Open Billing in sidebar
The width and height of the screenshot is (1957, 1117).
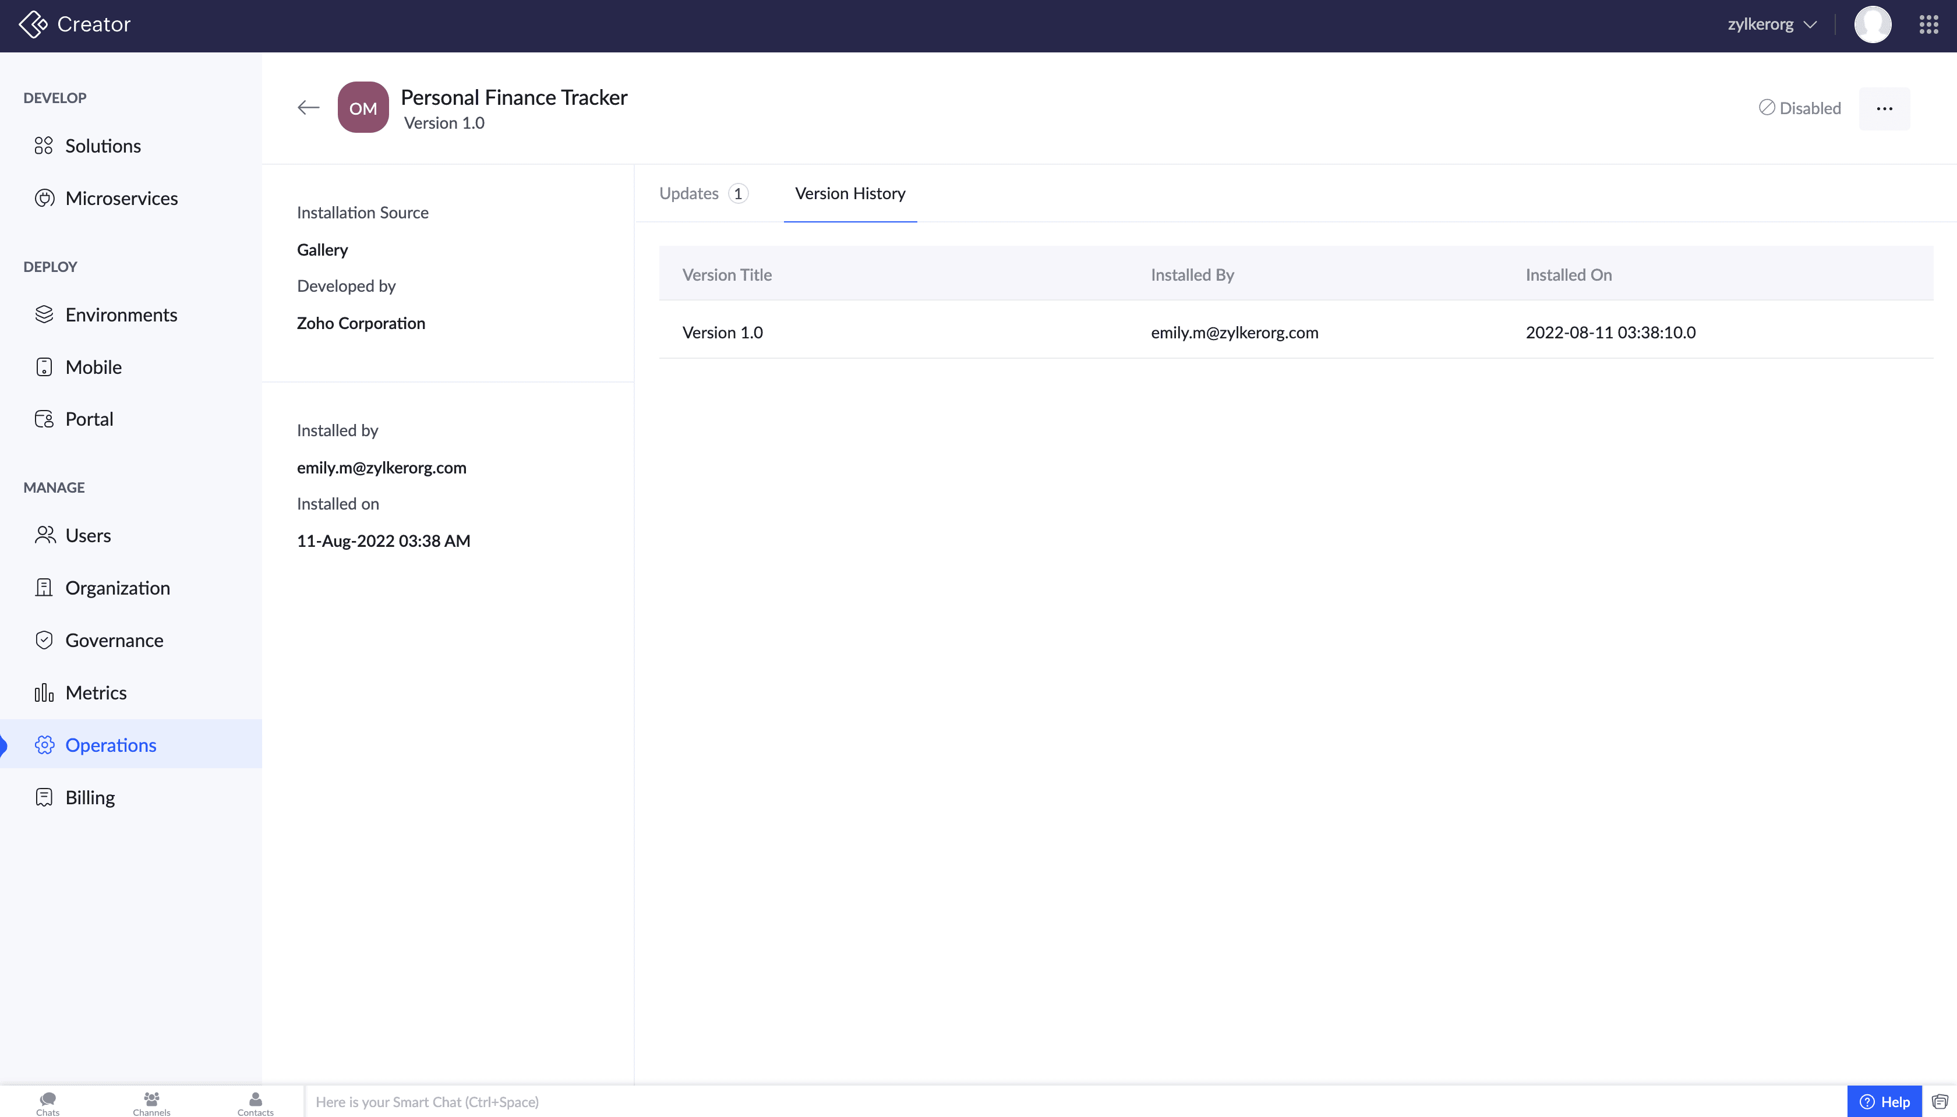(x=90, y=797)
